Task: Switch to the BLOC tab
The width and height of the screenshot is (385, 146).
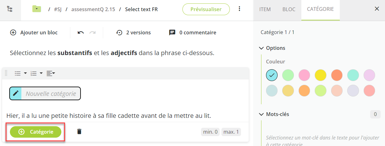Action: [x=289, y=9]
